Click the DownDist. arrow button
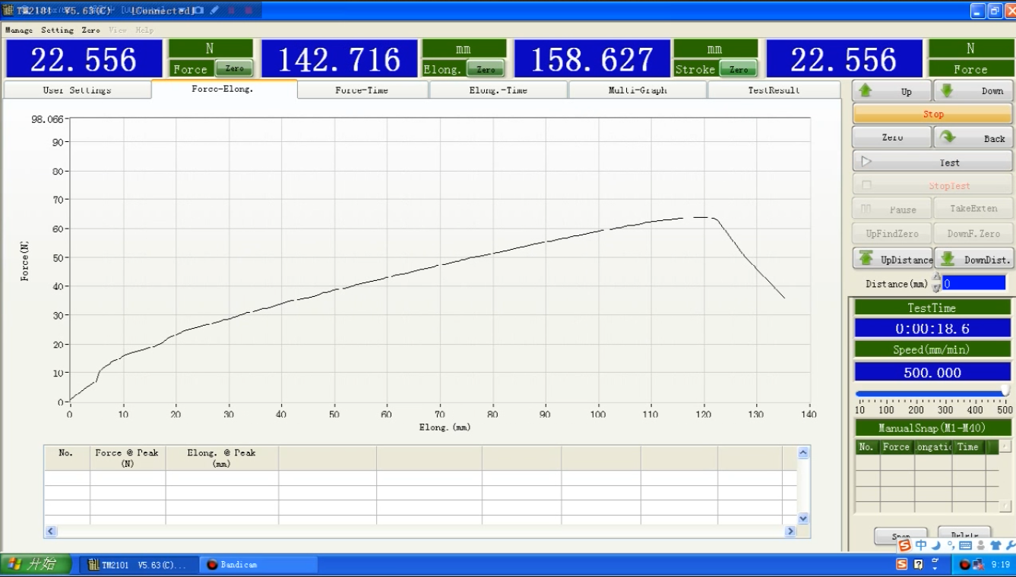1016x577 pixels. click(974, 259)
